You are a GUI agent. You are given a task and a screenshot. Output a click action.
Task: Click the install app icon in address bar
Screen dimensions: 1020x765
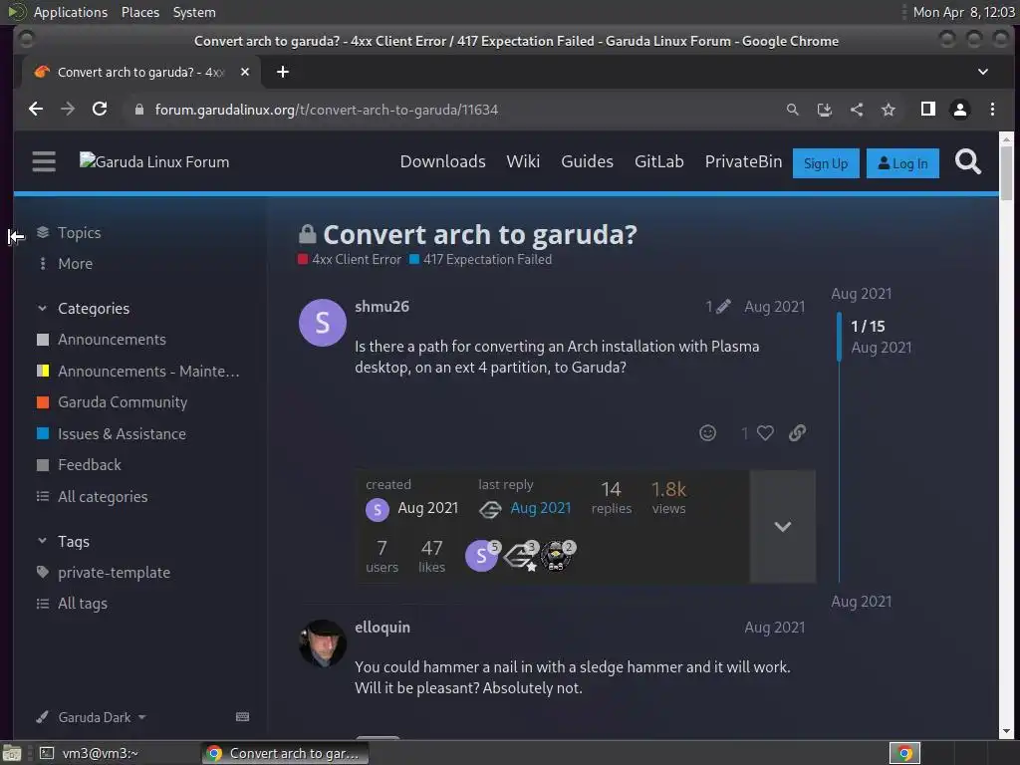point(824,110)
